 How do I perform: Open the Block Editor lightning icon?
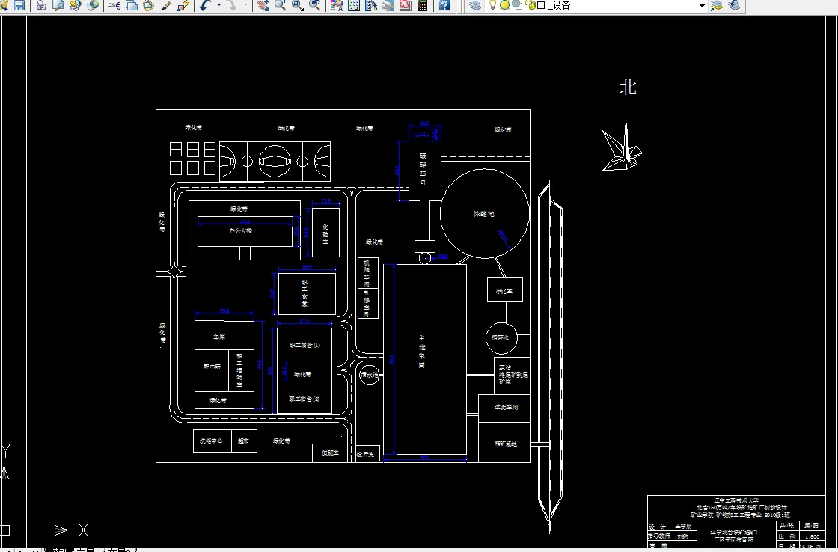[183, 5]
